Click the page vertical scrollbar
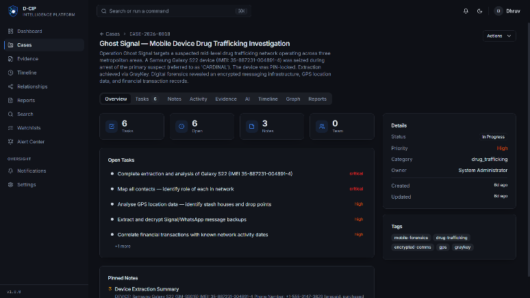The image size is (530, 298). tap(528, 149)
